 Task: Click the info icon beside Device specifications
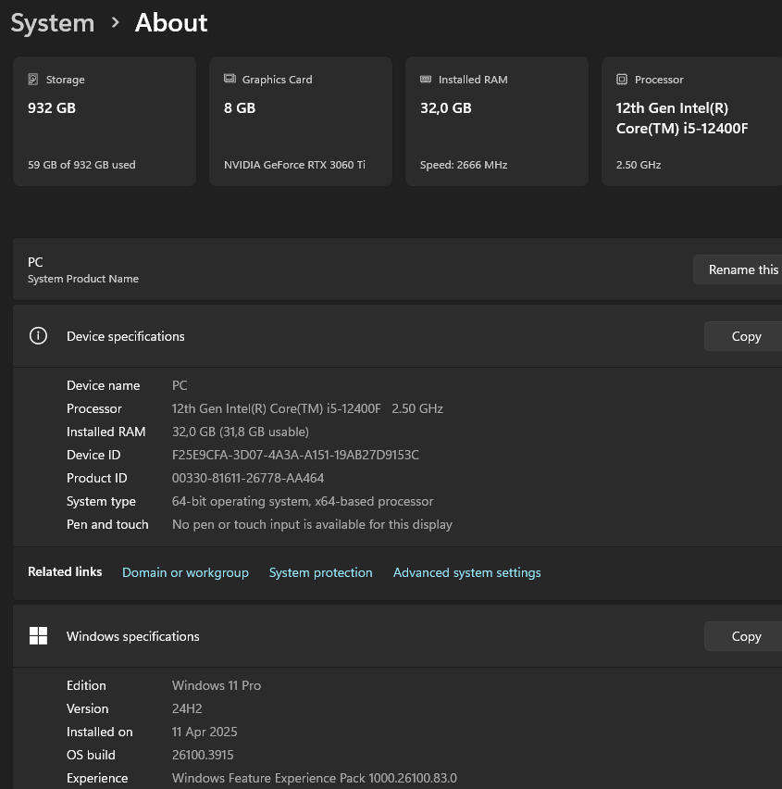[37, 336]
